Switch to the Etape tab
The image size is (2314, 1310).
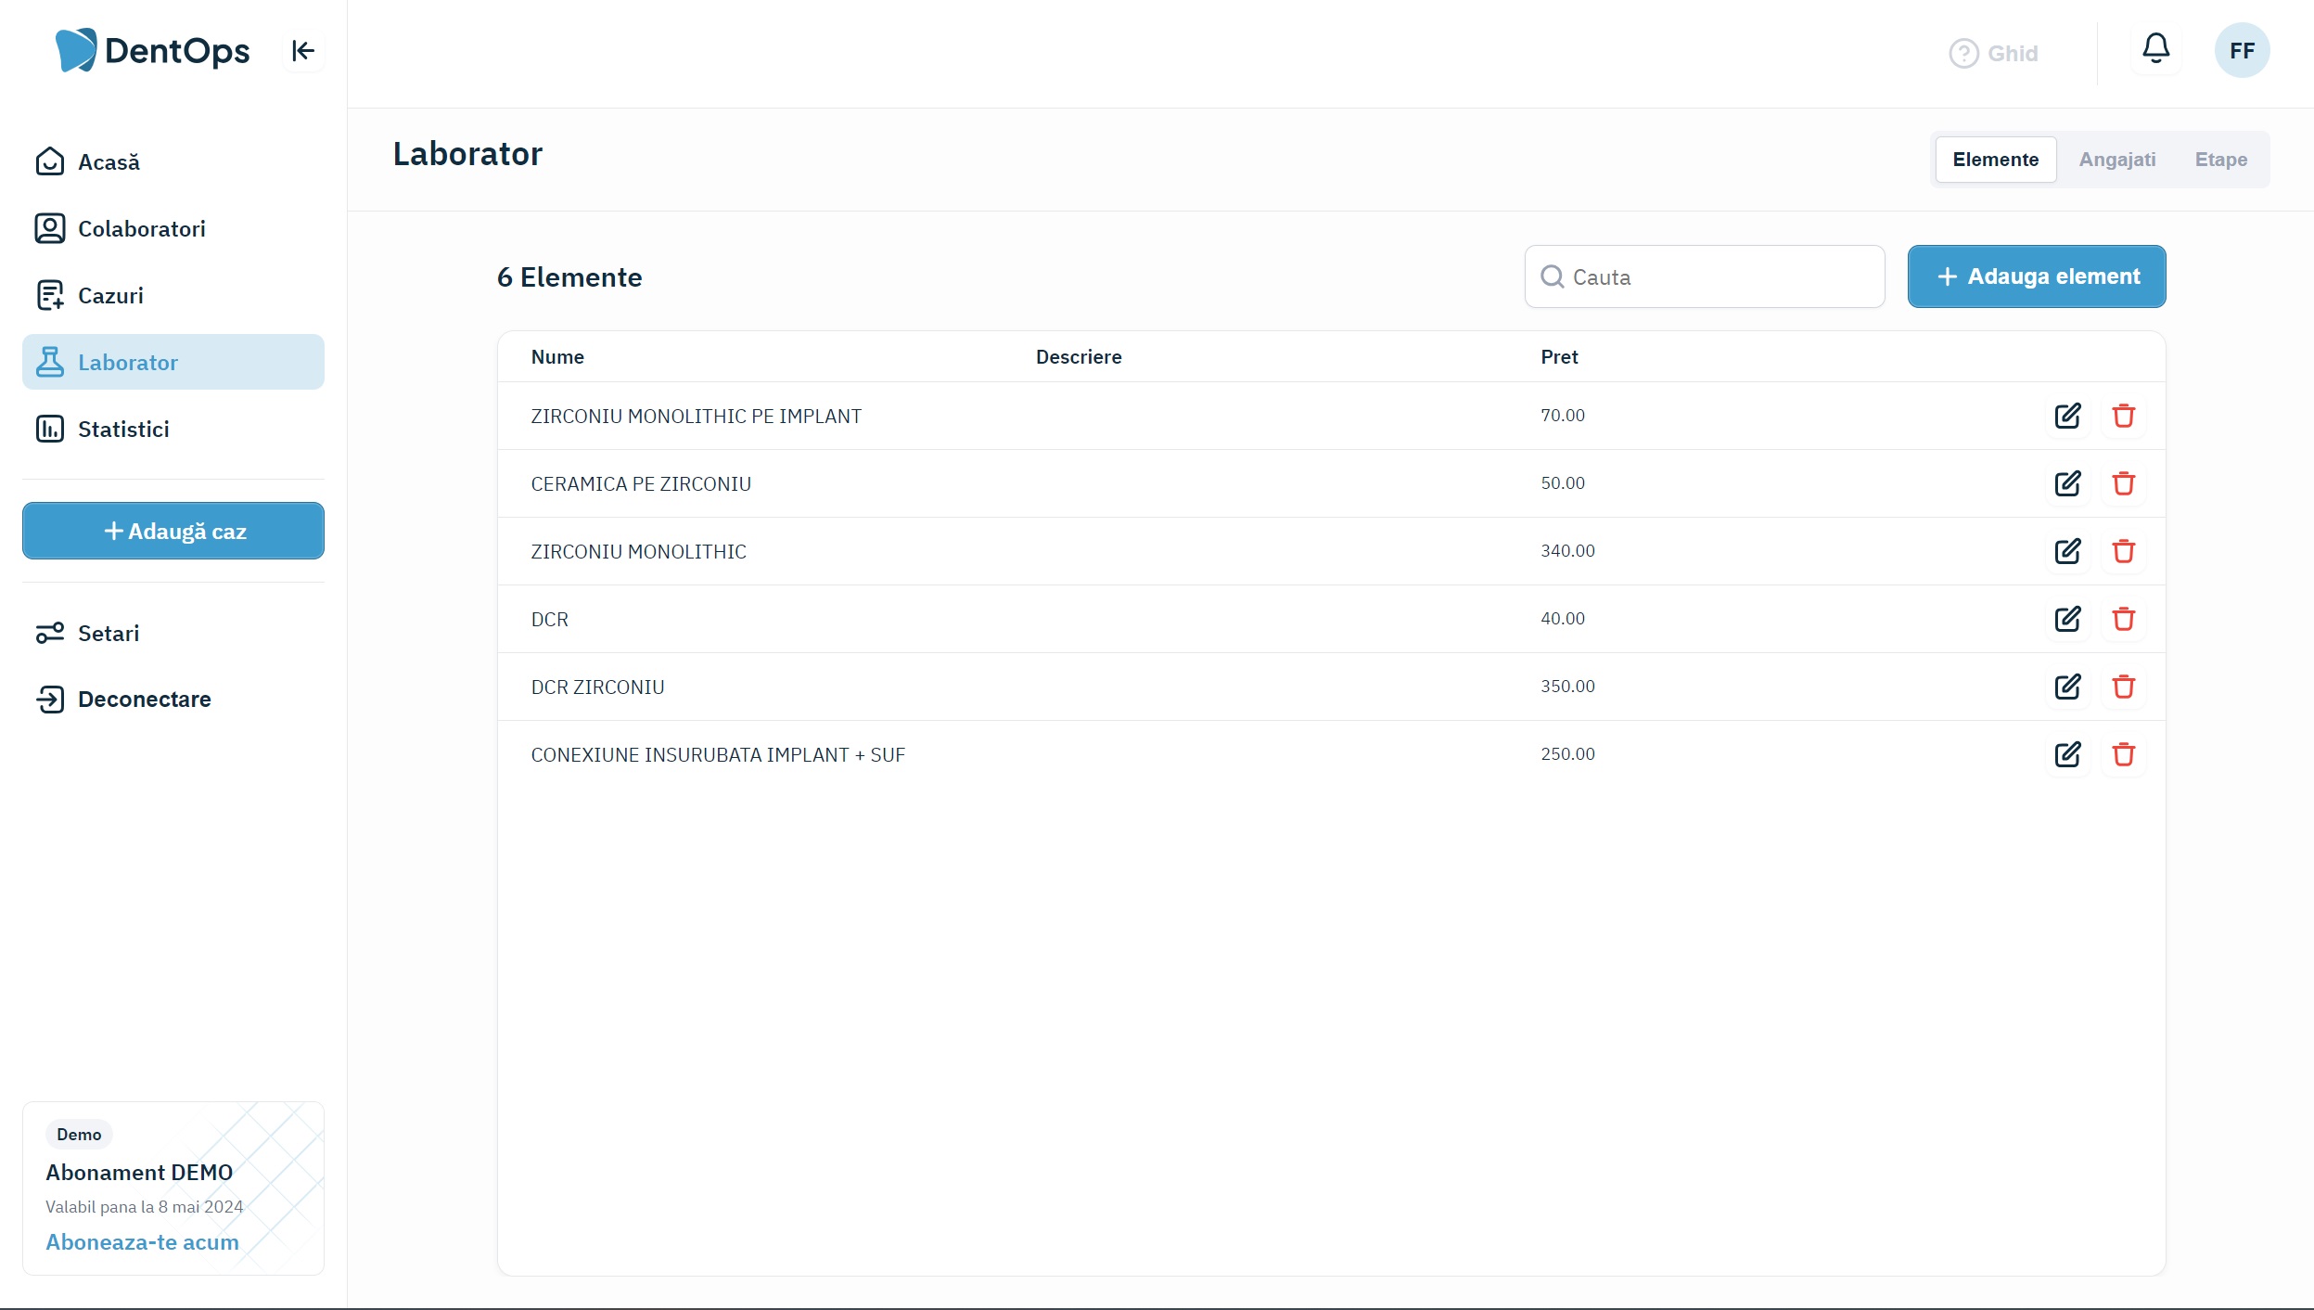[2220, 160]
